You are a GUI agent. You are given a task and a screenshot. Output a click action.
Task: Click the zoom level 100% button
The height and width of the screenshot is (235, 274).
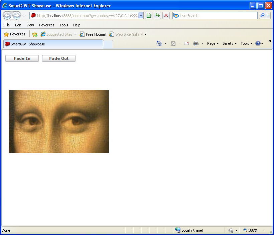tap(251, 230)
